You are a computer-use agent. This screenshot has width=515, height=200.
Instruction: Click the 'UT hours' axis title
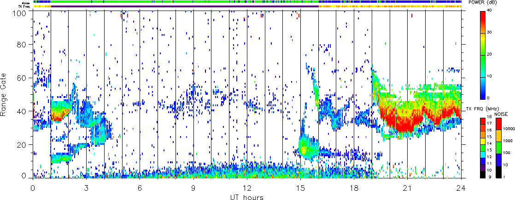coord(246,197)
